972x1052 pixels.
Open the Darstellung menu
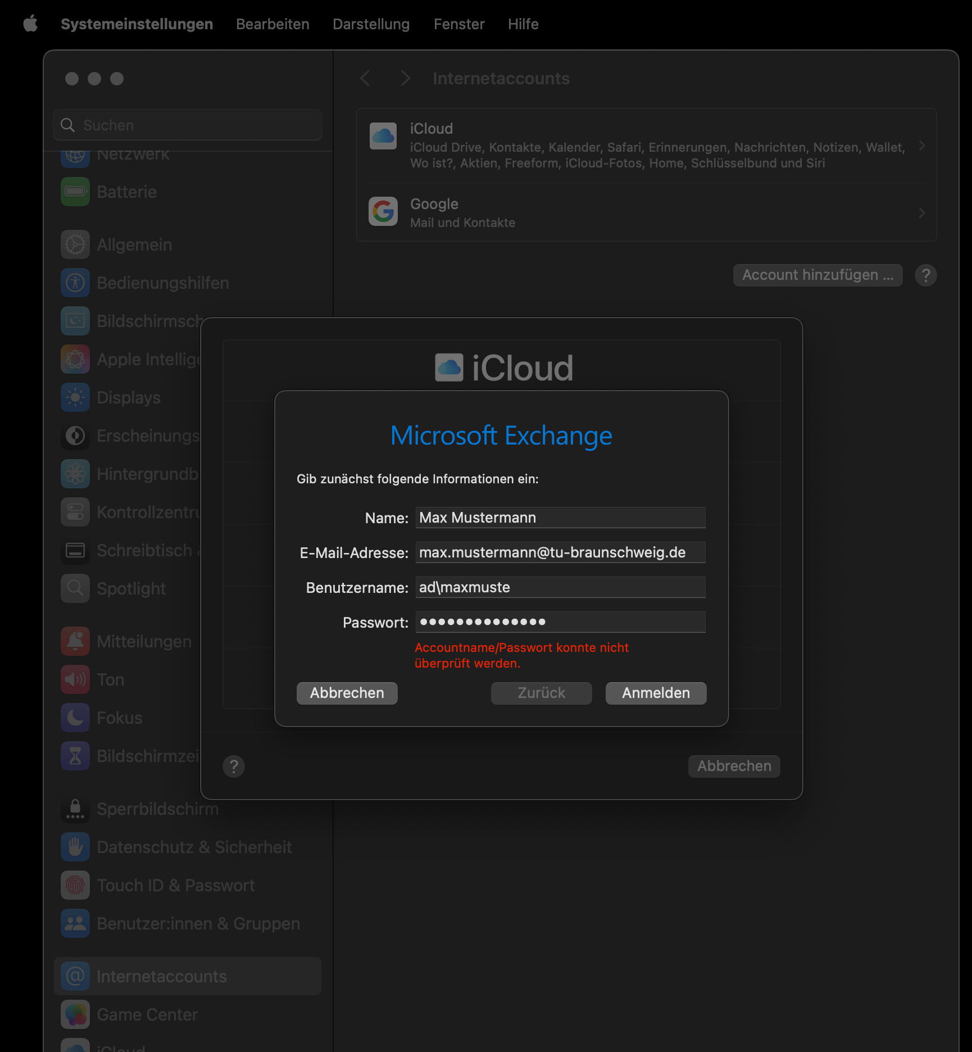click(371, 24)
